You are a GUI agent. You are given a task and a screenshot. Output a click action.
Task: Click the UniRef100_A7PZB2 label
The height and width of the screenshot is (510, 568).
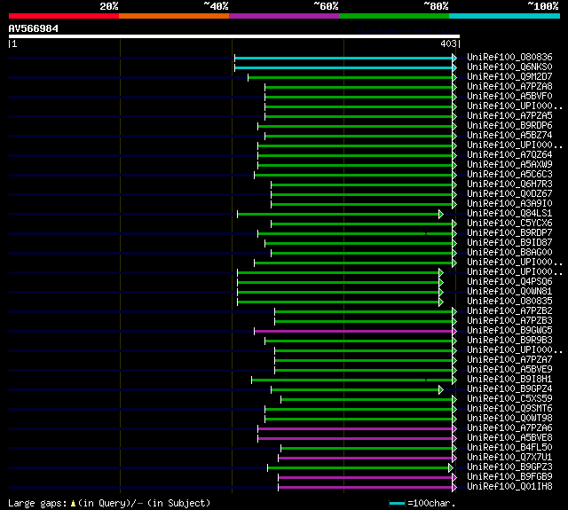509,311
